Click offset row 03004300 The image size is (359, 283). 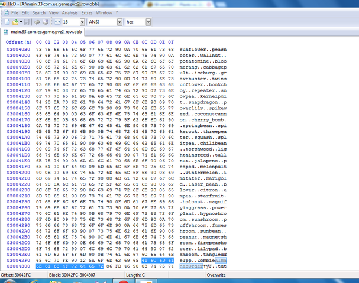tap(18, 266)
